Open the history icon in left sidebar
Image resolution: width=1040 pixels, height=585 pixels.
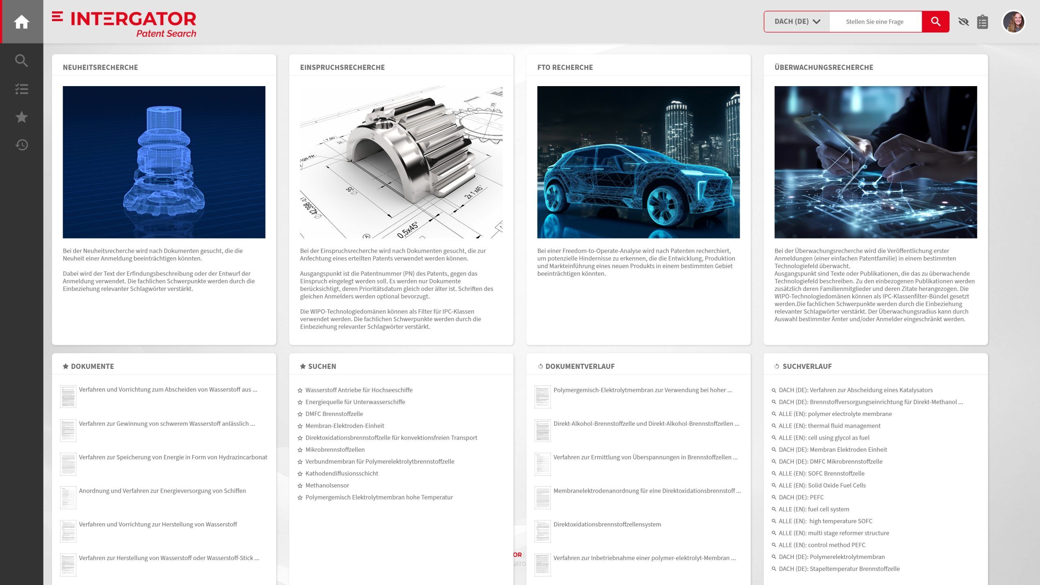pos(22,145)
